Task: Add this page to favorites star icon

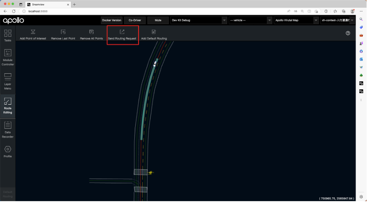Action: point(316,11)
